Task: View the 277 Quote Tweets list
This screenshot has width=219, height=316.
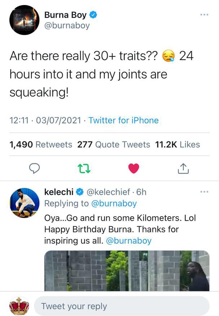Action: pos(114,144)
